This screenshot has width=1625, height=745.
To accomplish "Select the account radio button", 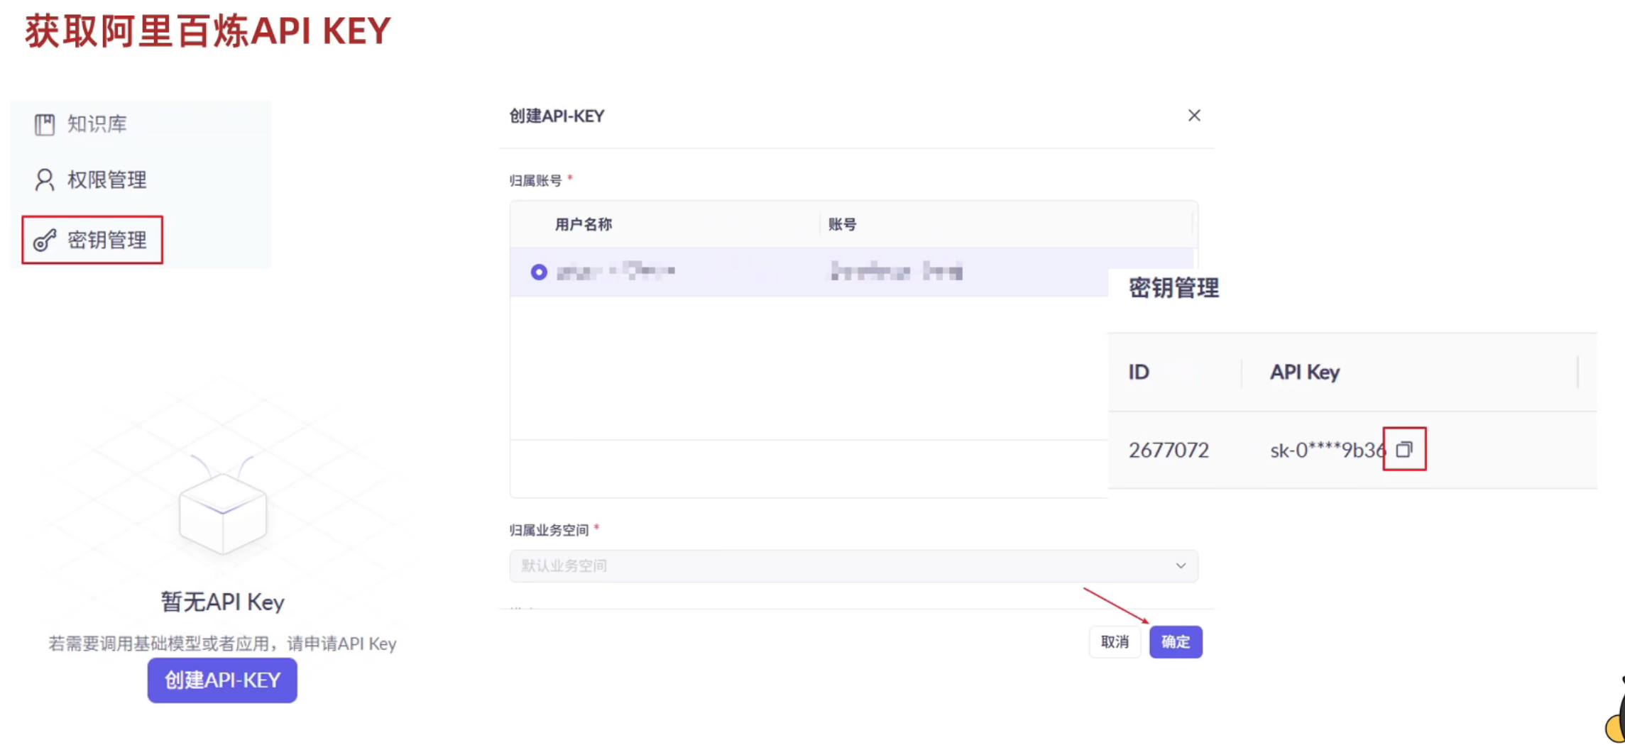I will pos(539,272).
